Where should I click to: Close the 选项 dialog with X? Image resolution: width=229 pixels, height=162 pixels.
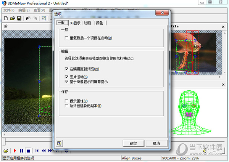[162, 13]
